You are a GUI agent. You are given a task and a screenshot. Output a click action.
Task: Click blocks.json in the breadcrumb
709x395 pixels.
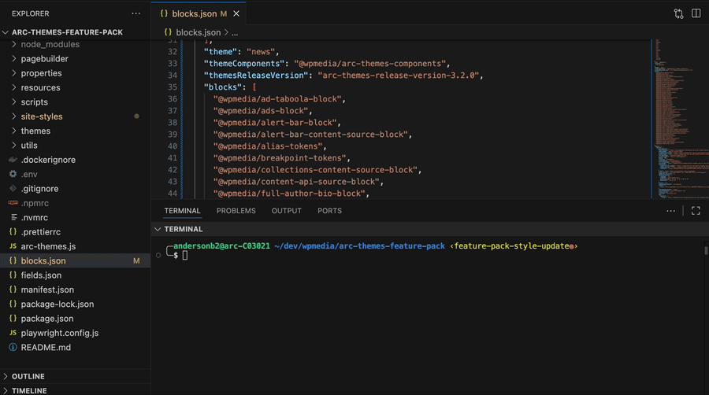pyautogui.click(x=198, y=32)
